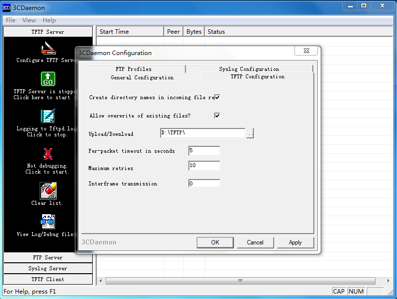Switch to General Configuration tab
Image resolution: width=397 pixels, height=299 pixels.
(x=142, y=77)
